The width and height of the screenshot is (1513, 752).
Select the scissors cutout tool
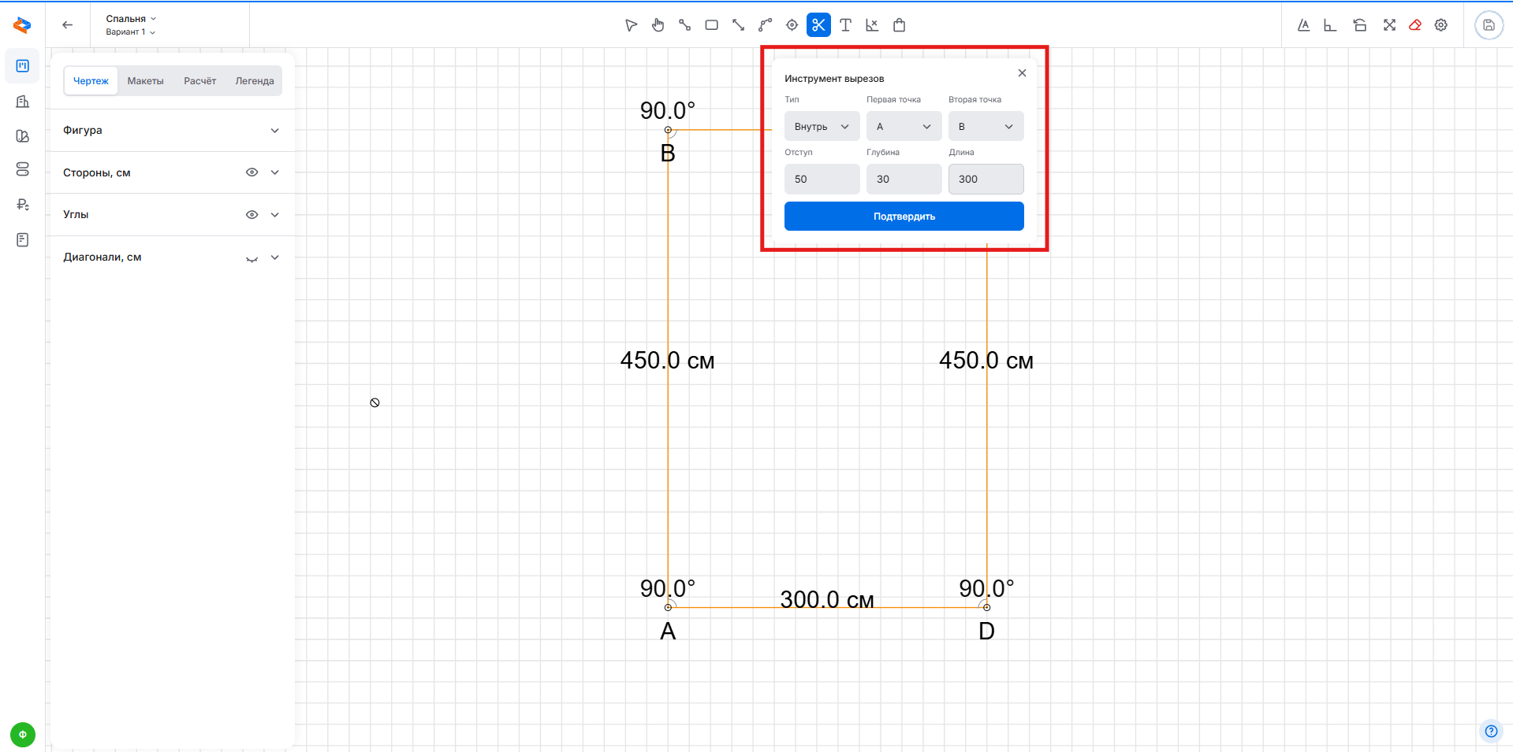point(818,25)
